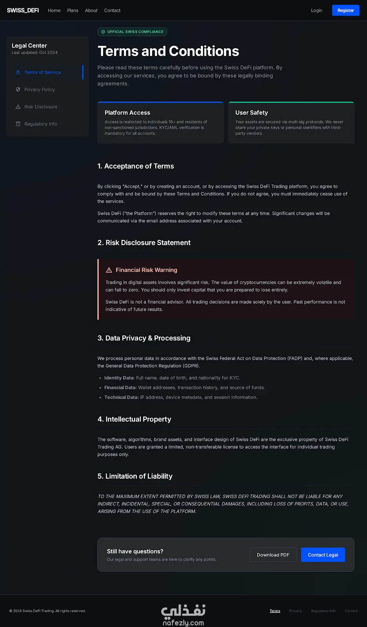Click the nafezly.com watermark logo in footer

[183, 615]
